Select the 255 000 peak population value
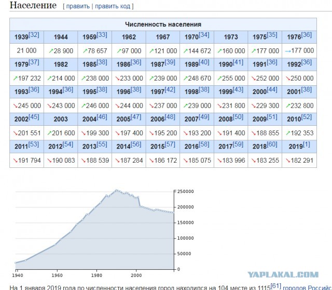Viewport: 332px width, 290px height. click(233, 78)
